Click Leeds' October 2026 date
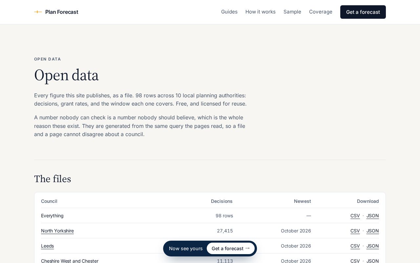420x263 pixels. [x=296, y=246]
